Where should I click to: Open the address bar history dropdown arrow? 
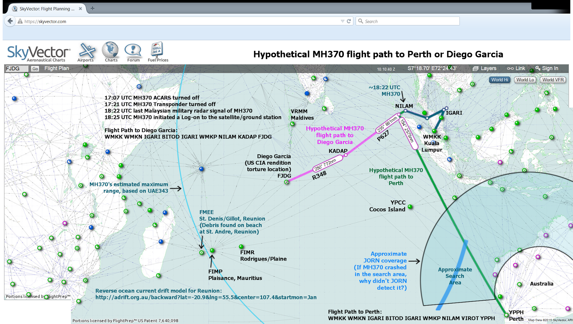[342, 21]
